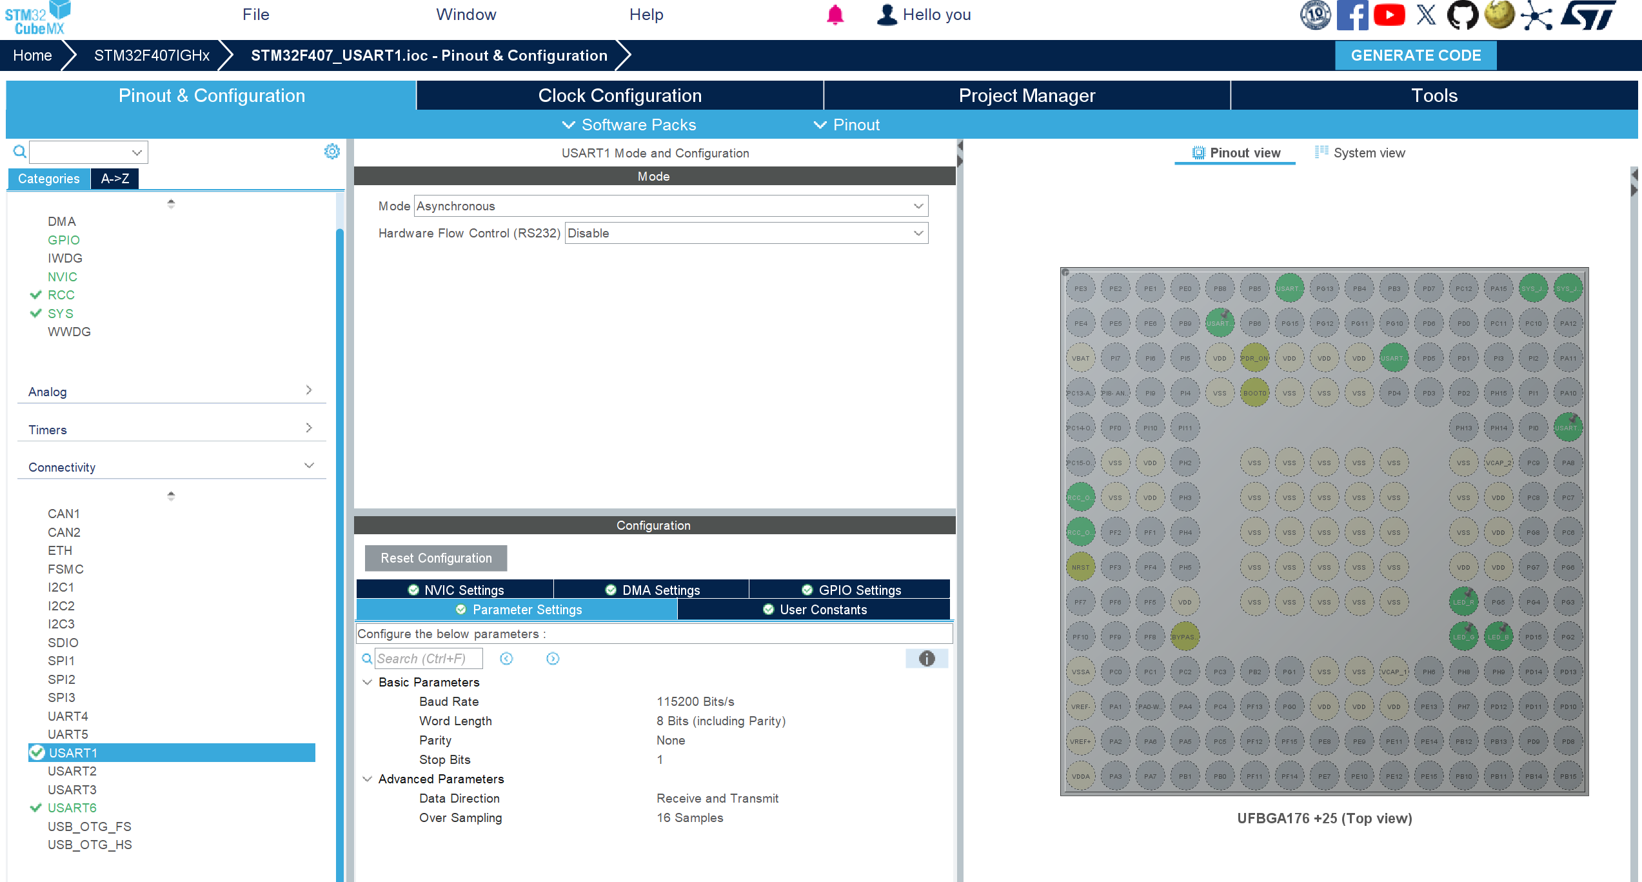
Task: Select checked RCC entry
Action: point(61,295)
